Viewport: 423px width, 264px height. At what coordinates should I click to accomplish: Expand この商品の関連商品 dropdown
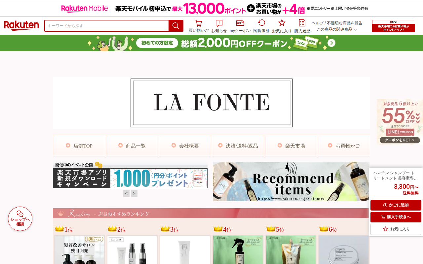click(337, 29)
